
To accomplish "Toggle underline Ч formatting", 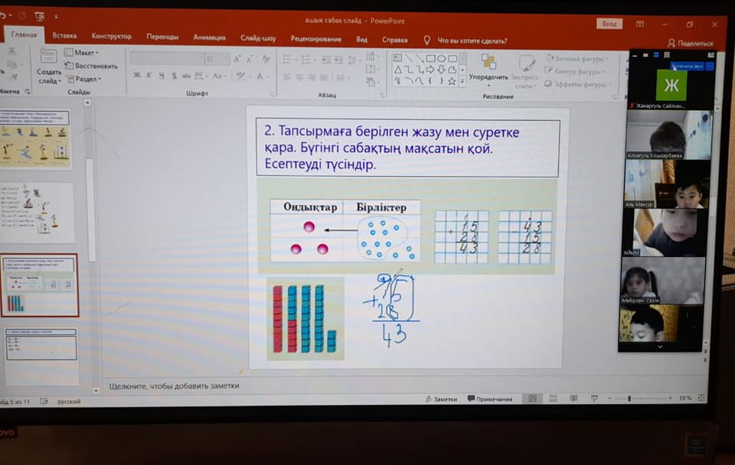I will click(162, 76).
